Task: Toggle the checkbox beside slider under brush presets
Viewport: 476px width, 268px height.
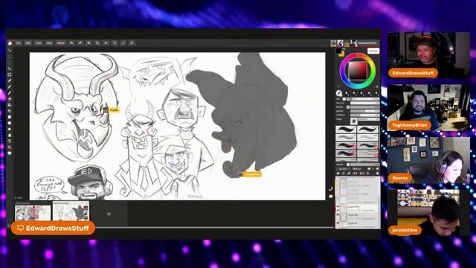Action: 348,165
